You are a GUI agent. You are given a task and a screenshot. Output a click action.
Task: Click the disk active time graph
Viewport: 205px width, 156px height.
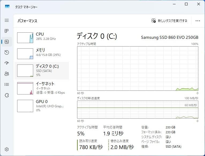(138, 69)
